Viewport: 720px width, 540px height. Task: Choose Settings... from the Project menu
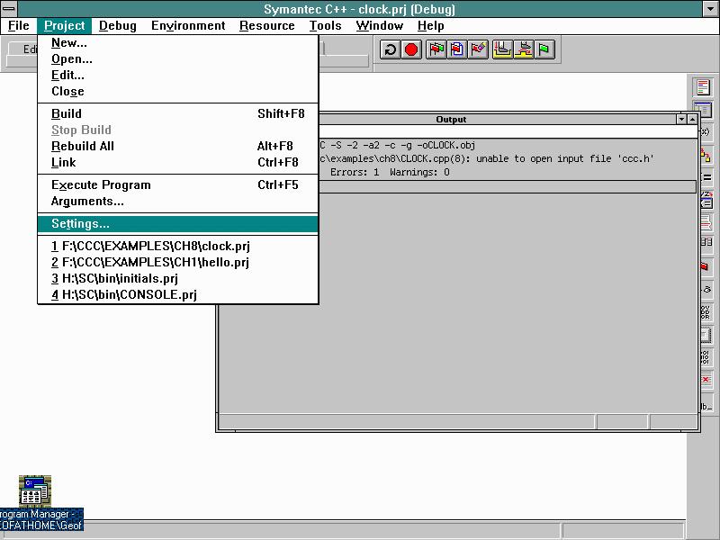[80, 223]
